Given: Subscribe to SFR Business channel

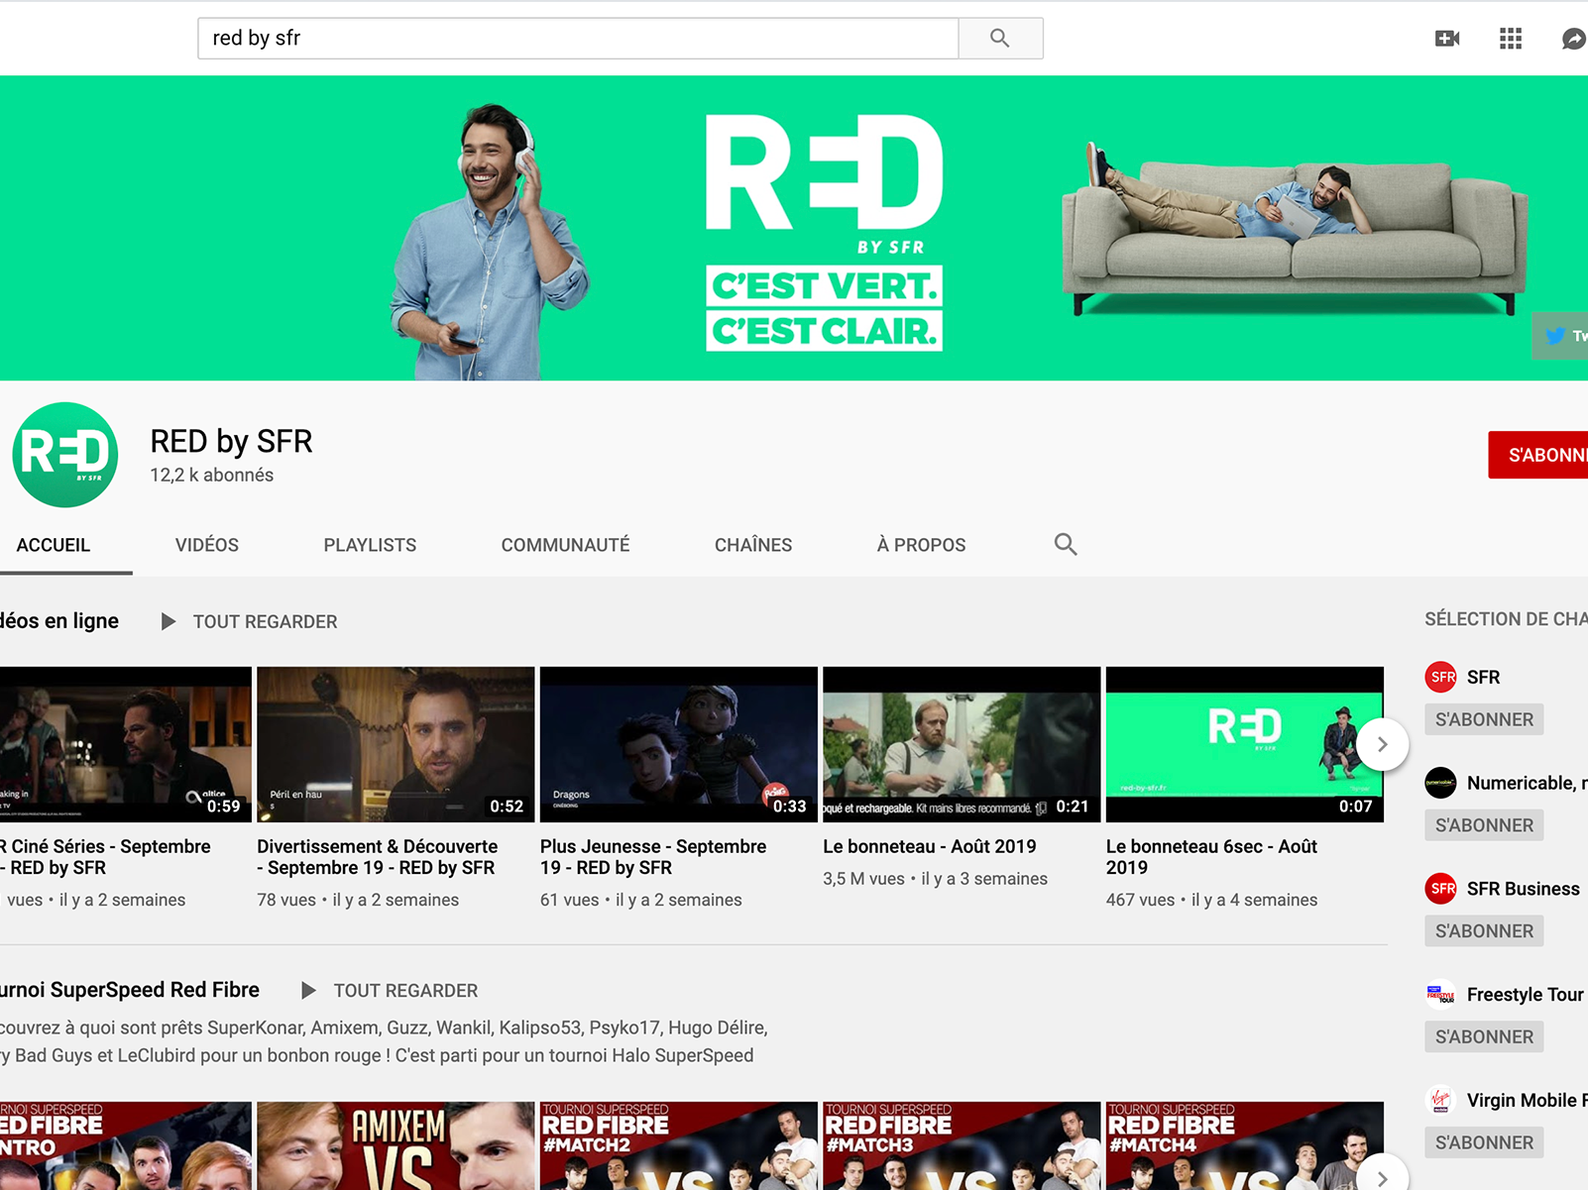Looking at the screenshot, I should pyautogui.click(x=1484, y=931).
